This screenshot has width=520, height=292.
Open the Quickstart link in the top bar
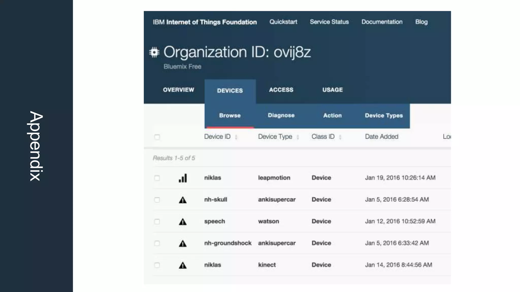tap(283, 22)
